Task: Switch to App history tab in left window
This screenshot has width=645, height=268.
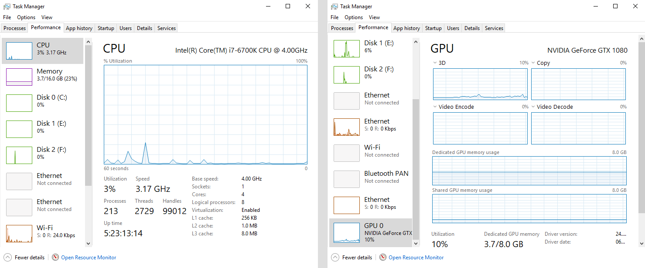Action: click(79, 28)
